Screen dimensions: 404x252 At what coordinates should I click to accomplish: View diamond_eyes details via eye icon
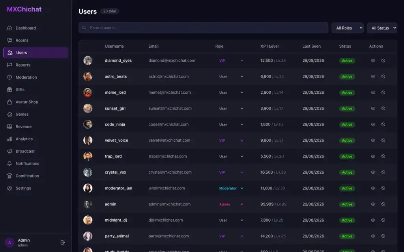point(373,61)
